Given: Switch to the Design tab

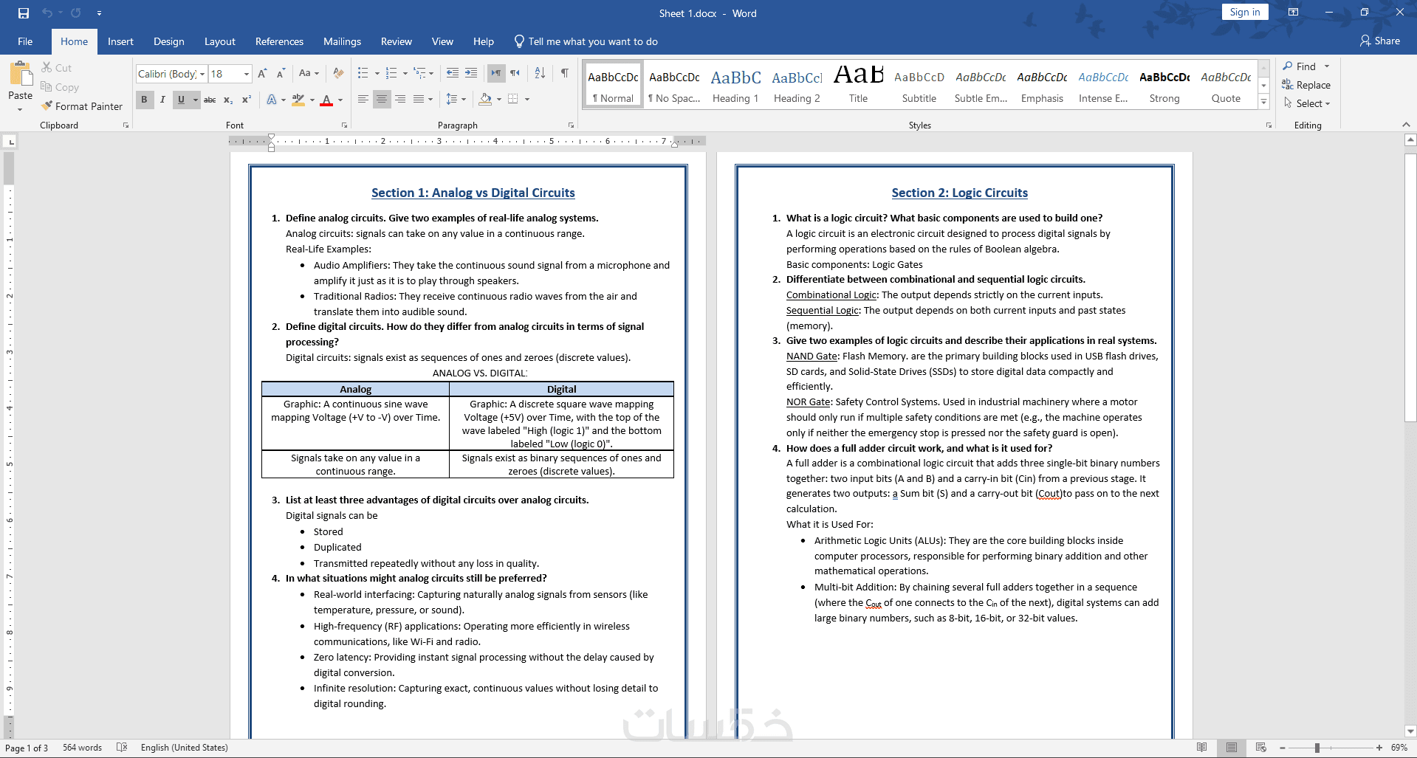Looking at the screenshot, I should pyautogui.click(x=169, y=41).
